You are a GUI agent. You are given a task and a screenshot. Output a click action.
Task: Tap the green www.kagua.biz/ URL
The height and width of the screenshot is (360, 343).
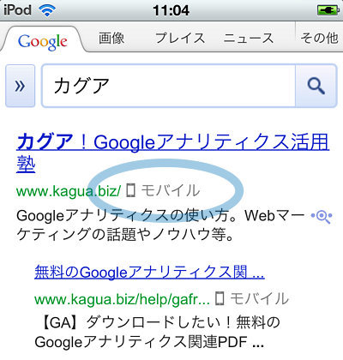(x=69, y=190)
